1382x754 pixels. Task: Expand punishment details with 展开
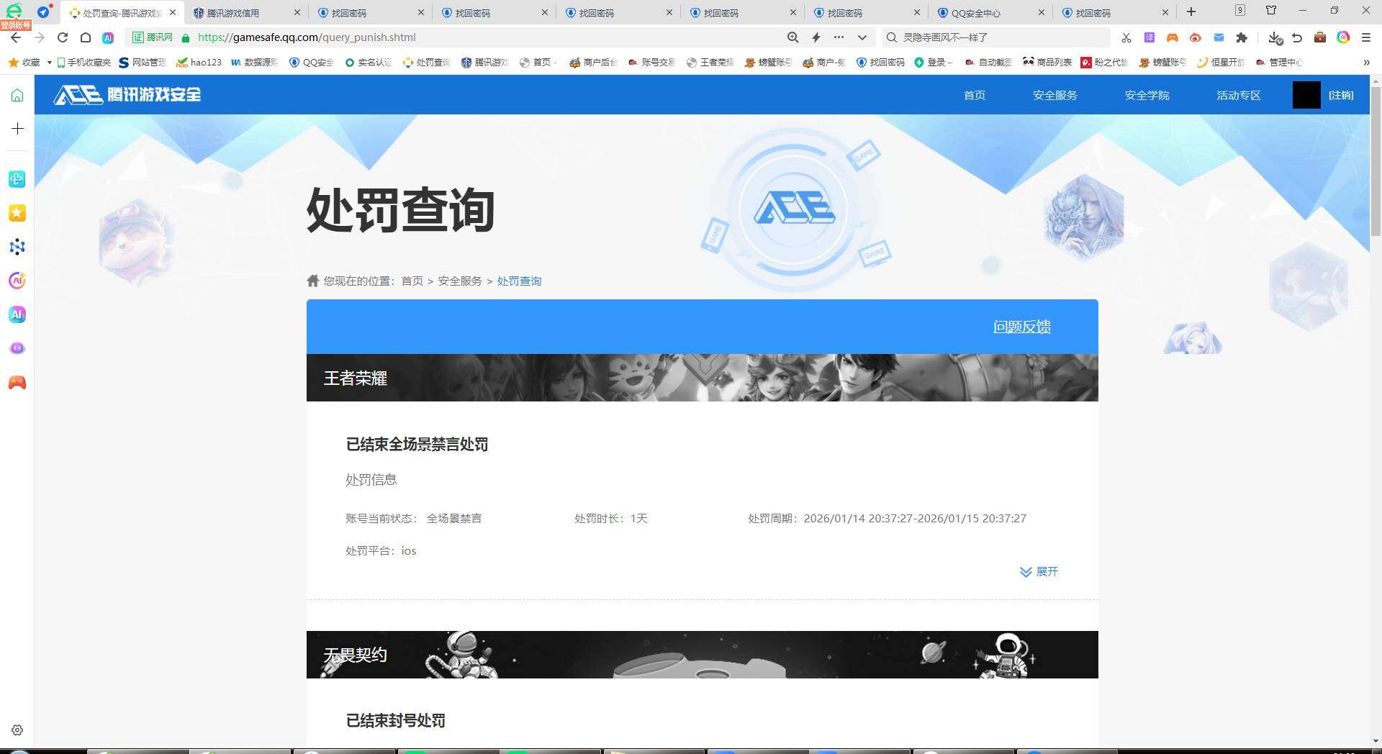[1039, 572]
